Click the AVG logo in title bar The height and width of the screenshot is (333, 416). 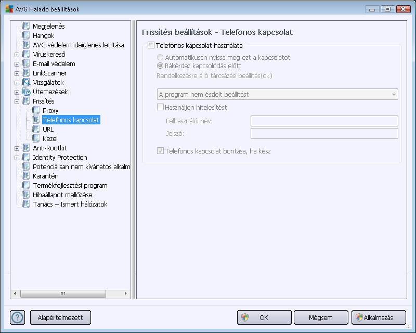coord(9,9)
